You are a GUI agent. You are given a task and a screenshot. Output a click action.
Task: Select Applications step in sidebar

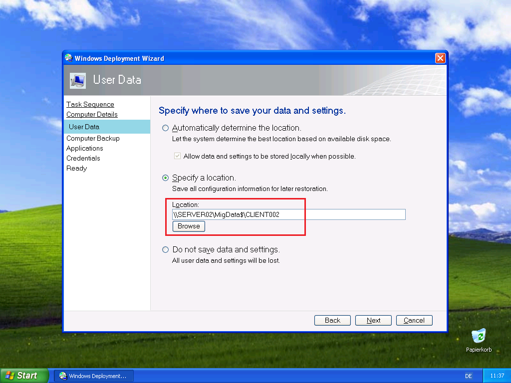point(85,149)
